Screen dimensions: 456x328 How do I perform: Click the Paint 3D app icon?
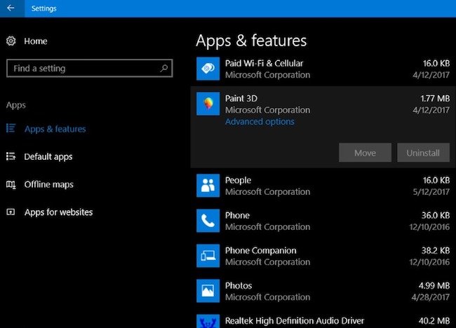click(x=208, y=104)
